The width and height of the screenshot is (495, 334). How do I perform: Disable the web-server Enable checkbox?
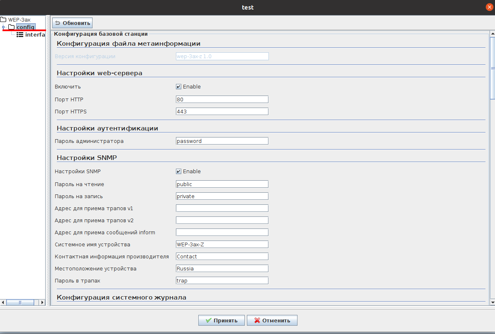178,87
